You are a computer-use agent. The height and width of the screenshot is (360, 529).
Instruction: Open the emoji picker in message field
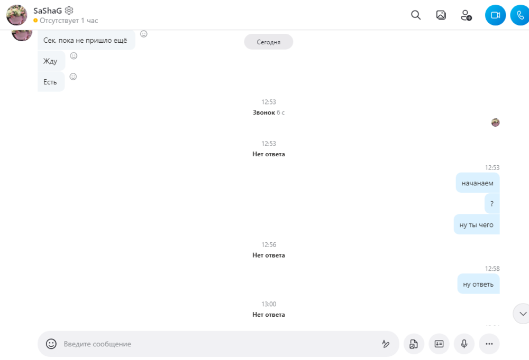click(51, 344)
